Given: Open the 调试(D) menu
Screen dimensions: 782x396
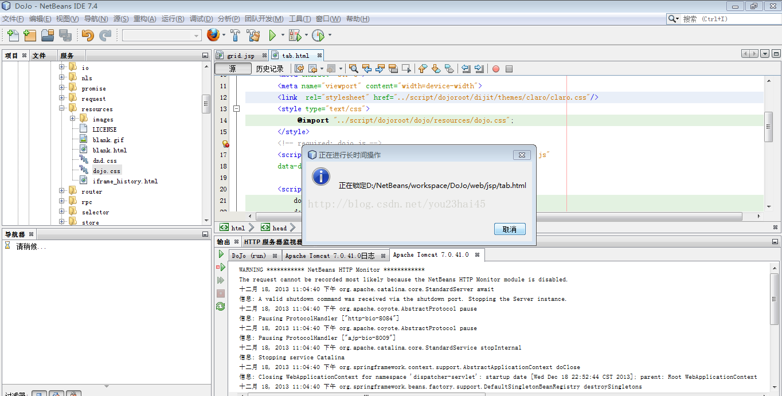Looking at the screenshot, I should coord(201,19).
